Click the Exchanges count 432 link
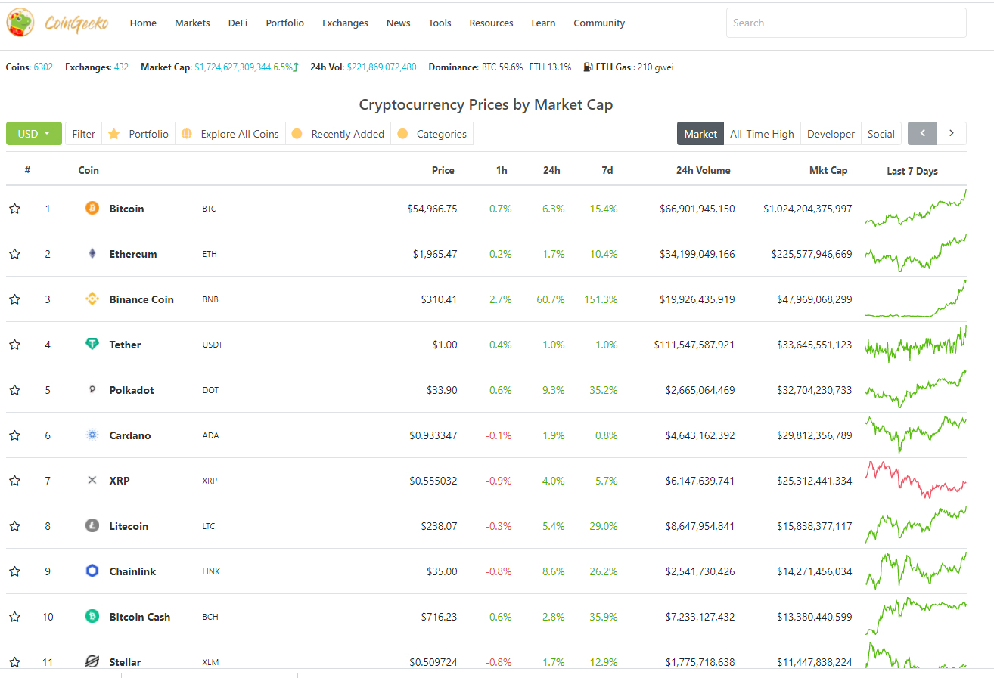Viewport: 994px width, 678px height. pos(121,67)
